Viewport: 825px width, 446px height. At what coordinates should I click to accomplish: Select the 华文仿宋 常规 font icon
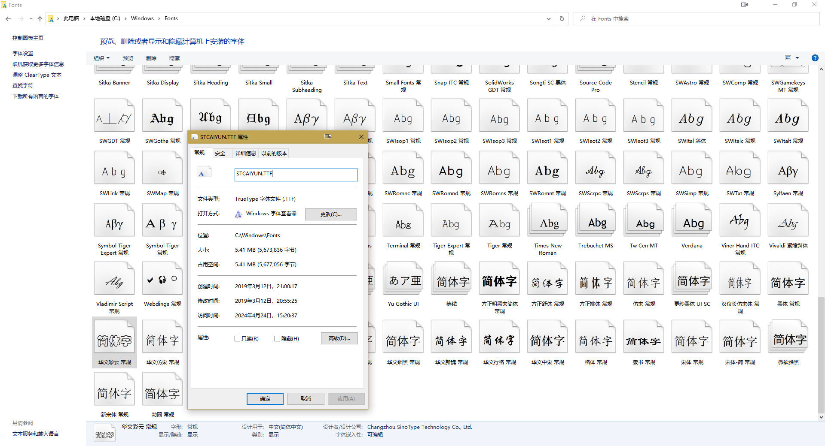click(x=162, y=337)
